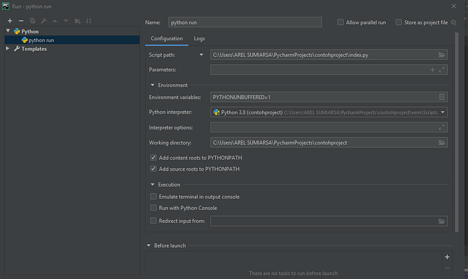Expand the Parameters field editor
Viewport: 468px width, 279px height.
point(441,70)
